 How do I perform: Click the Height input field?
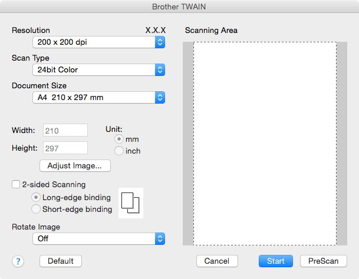pyautogui.click(x=65, y=148)
